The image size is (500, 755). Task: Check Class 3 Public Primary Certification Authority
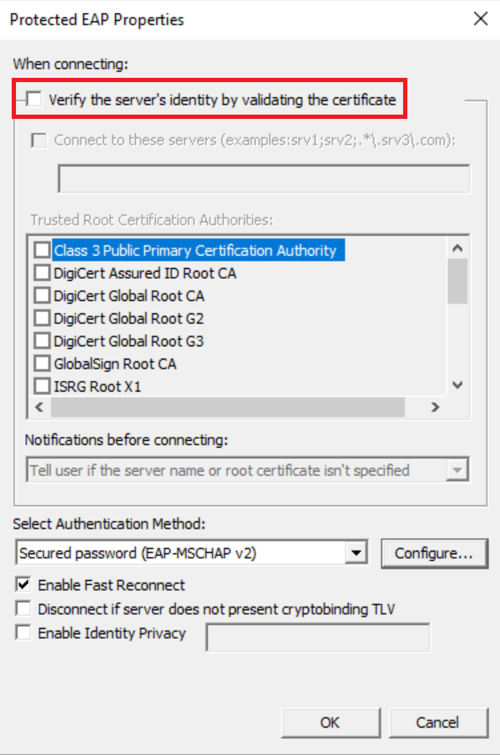pos(42,250)
